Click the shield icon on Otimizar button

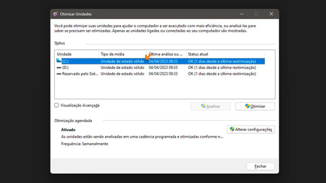pyautogui.click(x=247, y=106)
